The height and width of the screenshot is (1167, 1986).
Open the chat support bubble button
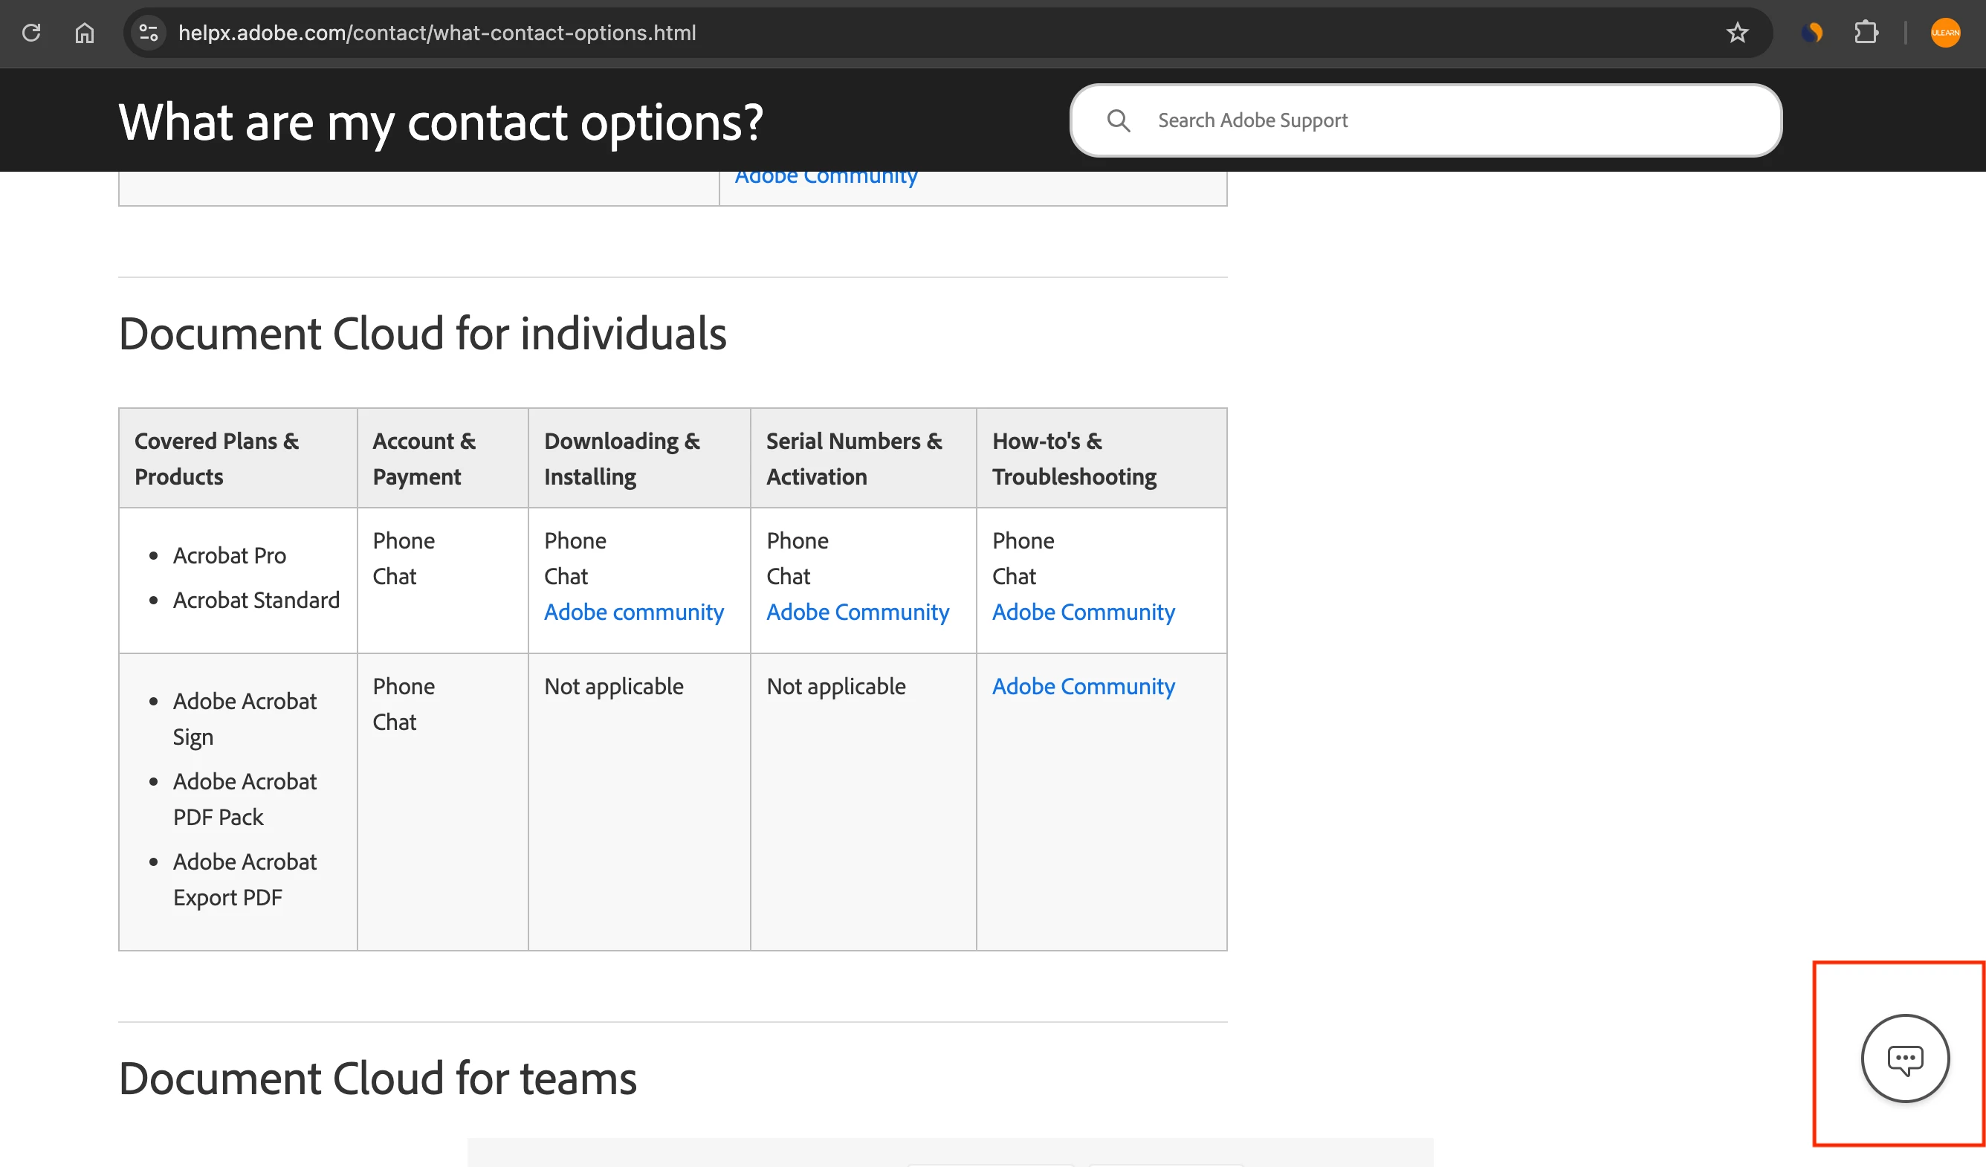pos(1905,1058)
